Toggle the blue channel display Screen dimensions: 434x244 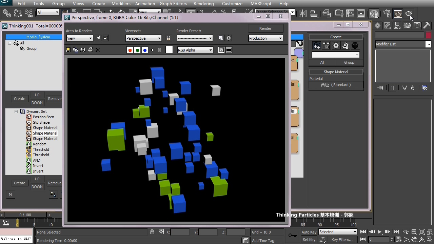(145, 50)
